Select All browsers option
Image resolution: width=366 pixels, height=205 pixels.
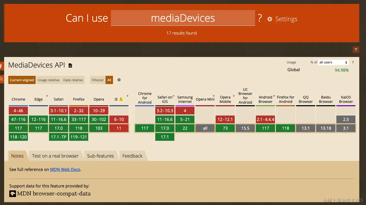pos(109,80)
